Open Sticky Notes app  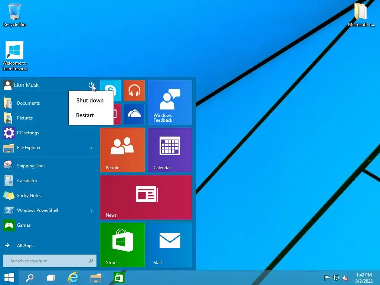(49, 195)
